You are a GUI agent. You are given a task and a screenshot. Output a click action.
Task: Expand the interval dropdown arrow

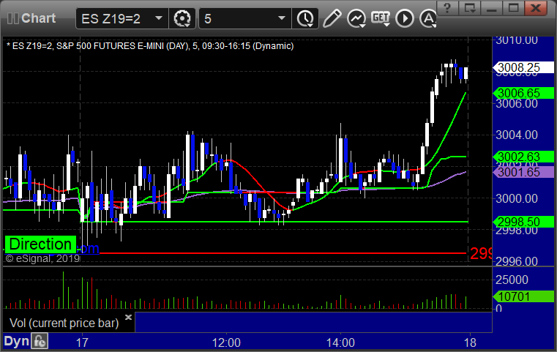[x=282, y=18]
